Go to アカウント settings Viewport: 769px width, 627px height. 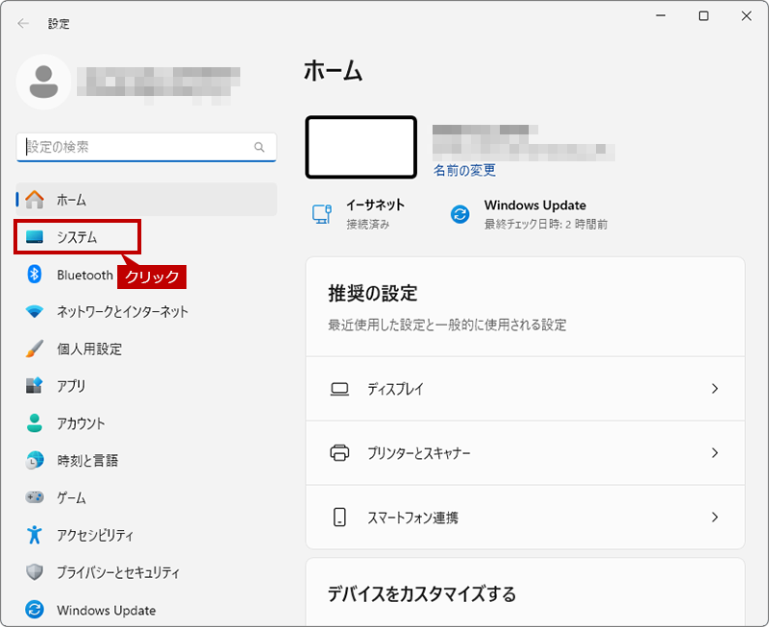pyautogui.click(x=147, y=423)
